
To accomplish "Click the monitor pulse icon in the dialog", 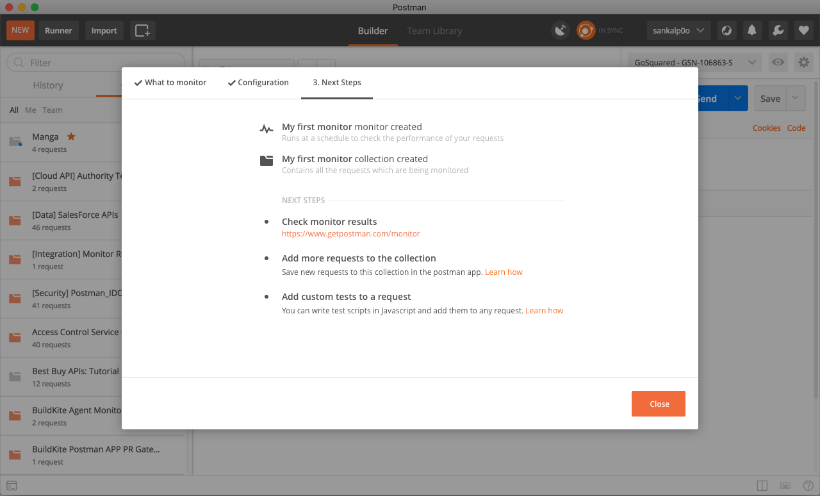I will (266, 129).
